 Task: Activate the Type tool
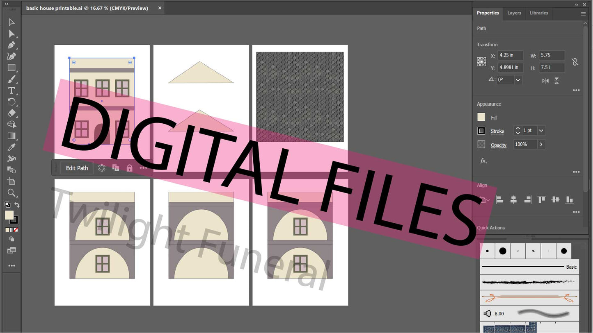pos(11,91)
